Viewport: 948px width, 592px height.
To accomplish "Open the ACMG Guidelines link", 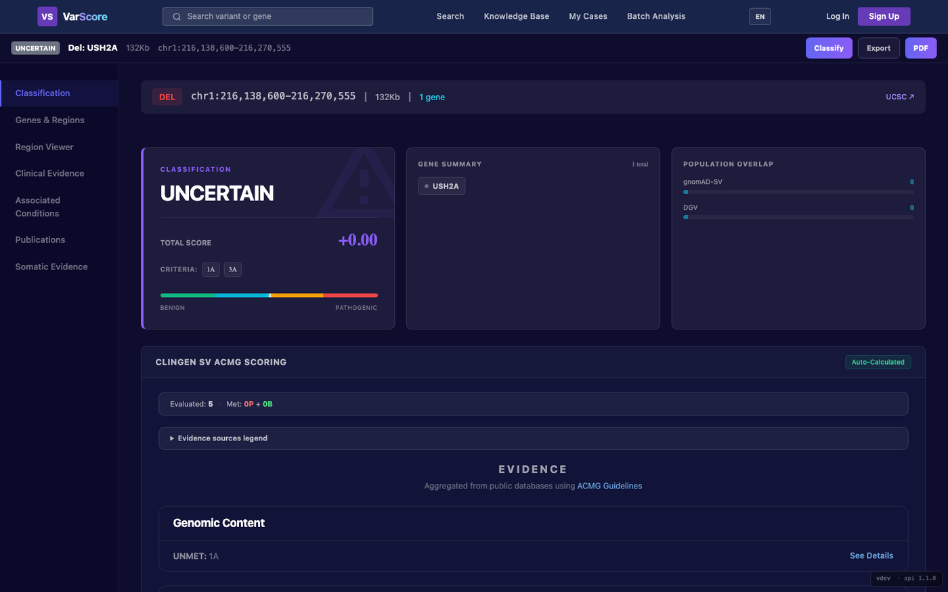I will pyautogui.click(x=609, y=486).
